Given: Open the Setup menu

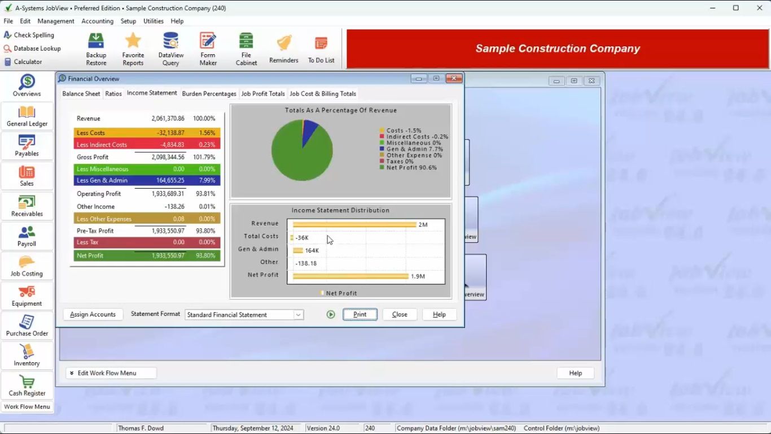Looking at the screenshot, I should click(x=128, y=21).
